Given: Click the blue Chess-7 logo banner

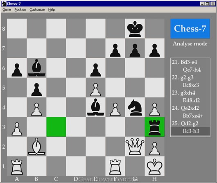Looking at the screenshot, I should point(190,29).
